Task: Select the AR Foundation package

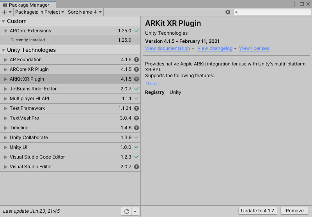Action: 70,60
